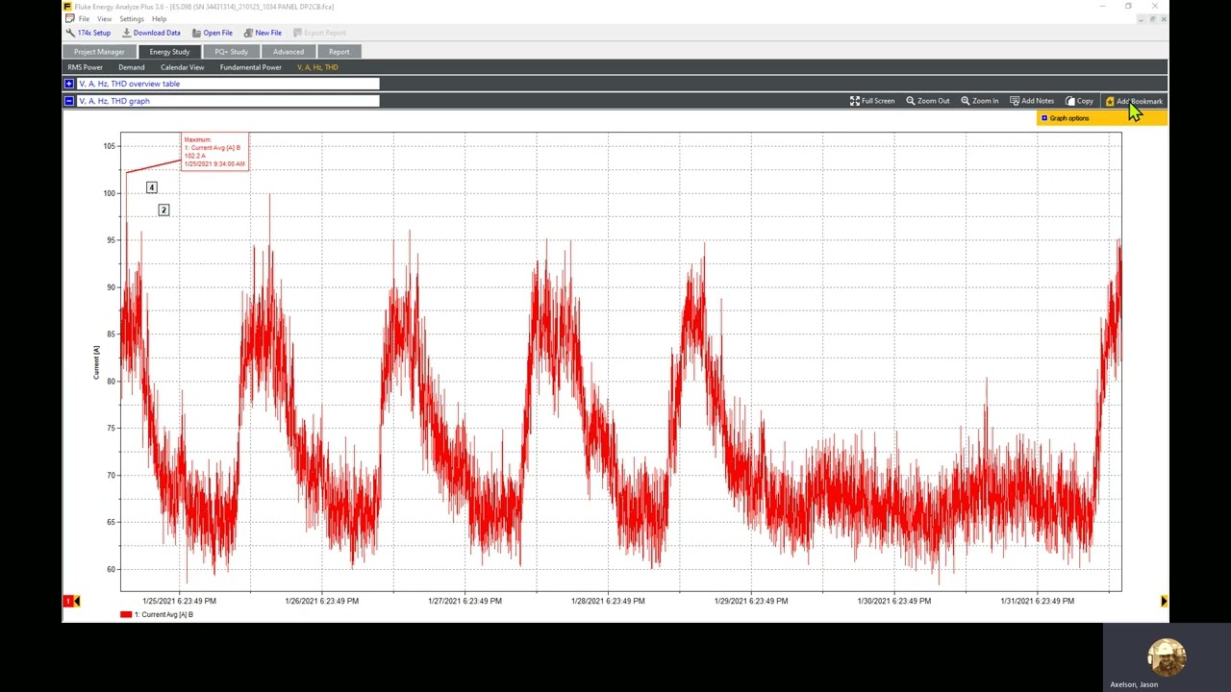Click the 1/31/2021 6:23:49 PM axis label
The height and width of the screenshot is (692, 1231).
point(1037,601)
